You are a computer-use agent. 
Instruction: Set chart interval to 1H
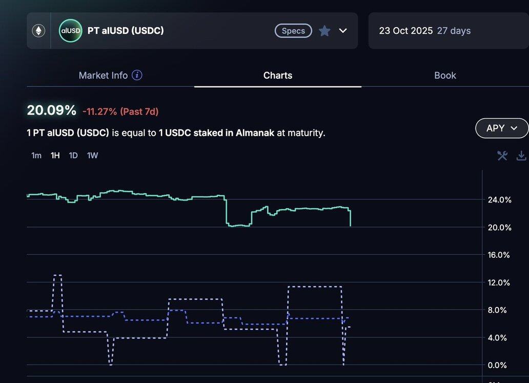tap(55, 155)
